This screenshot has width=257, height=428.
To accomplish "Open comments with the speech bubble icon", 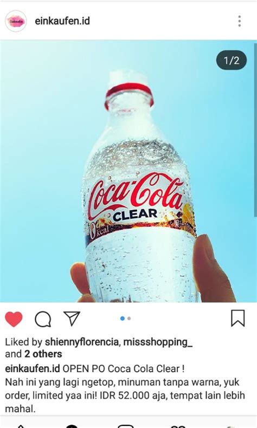I will pos(43,319).
